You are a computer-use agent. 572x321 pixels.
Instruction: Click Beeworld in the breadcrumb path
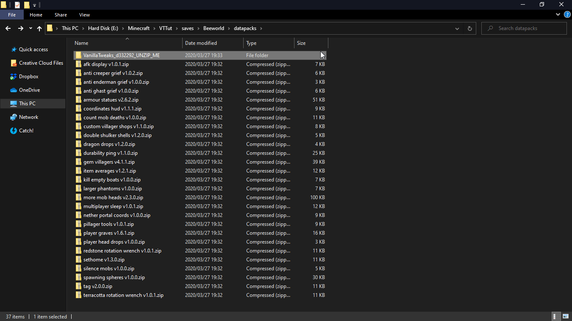coord(214,28)
